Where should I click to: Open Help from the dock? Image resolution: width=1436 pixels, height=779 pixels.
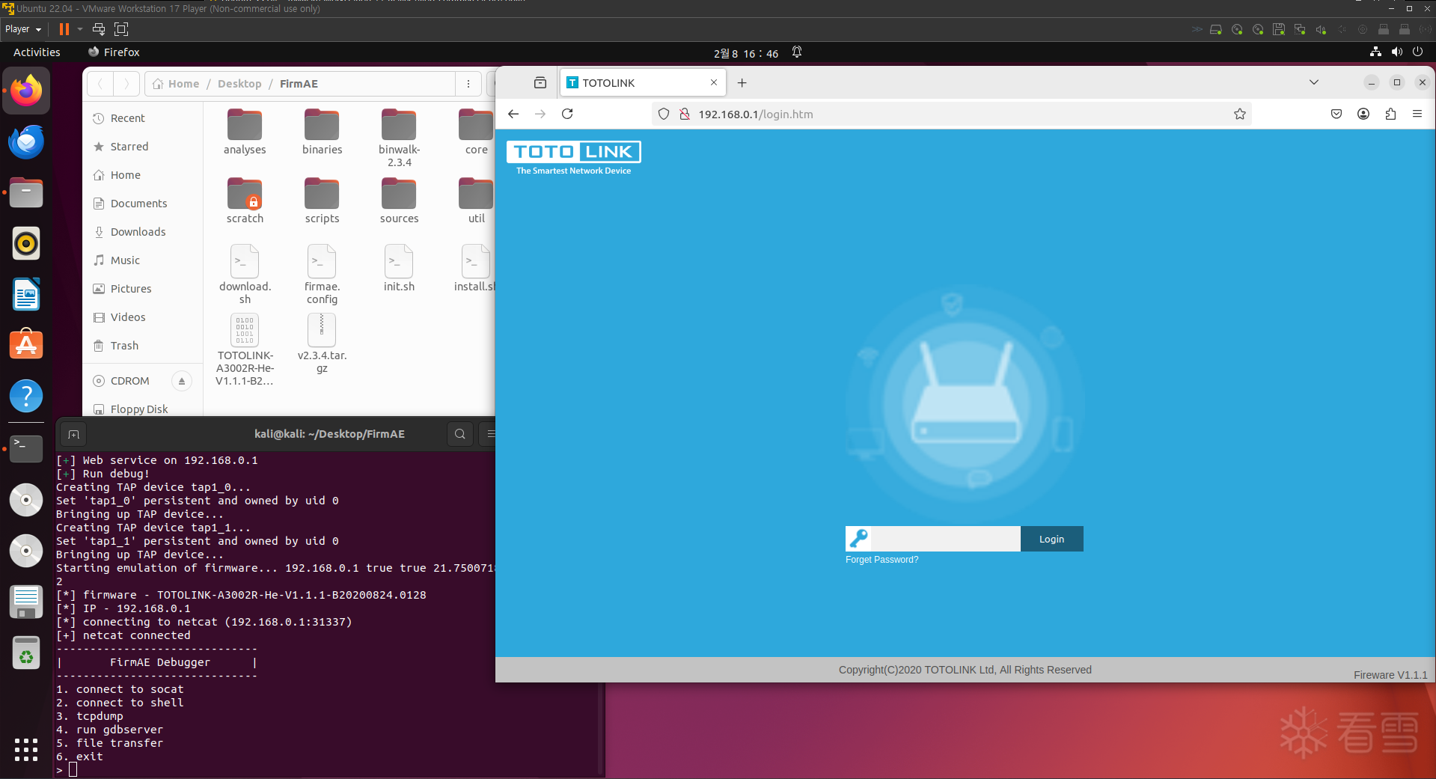[26, 396]
